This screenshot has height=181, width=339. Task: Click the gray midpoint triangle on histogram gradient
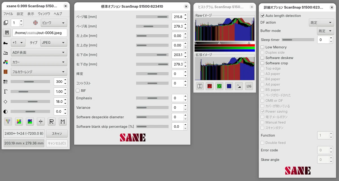(x=219, y=43)
